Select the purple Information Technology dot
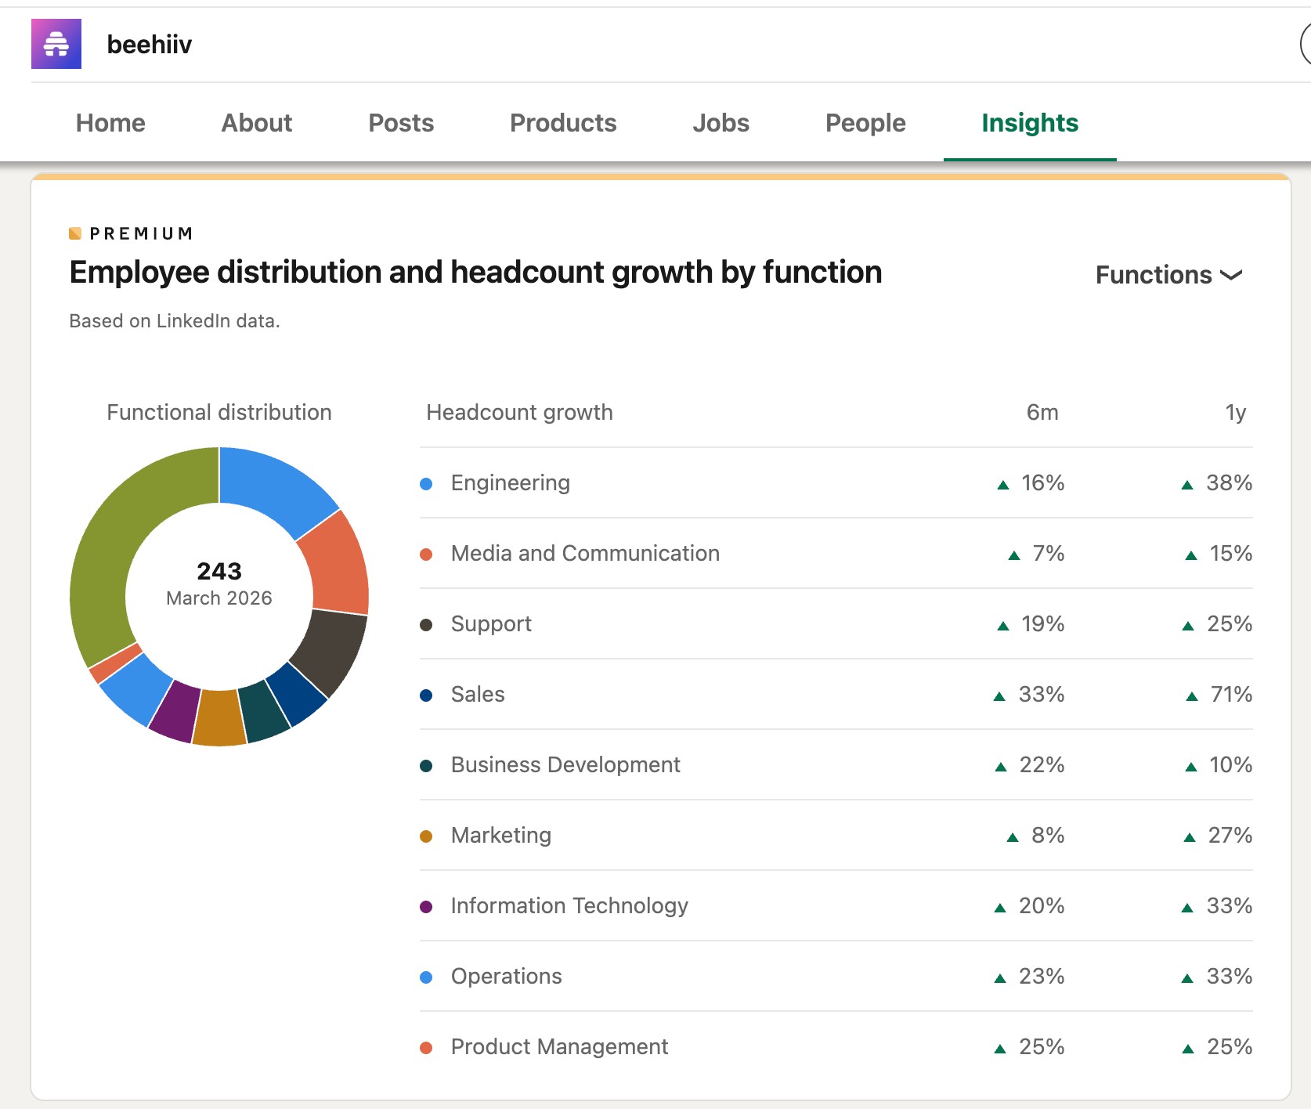 [426, 906]
